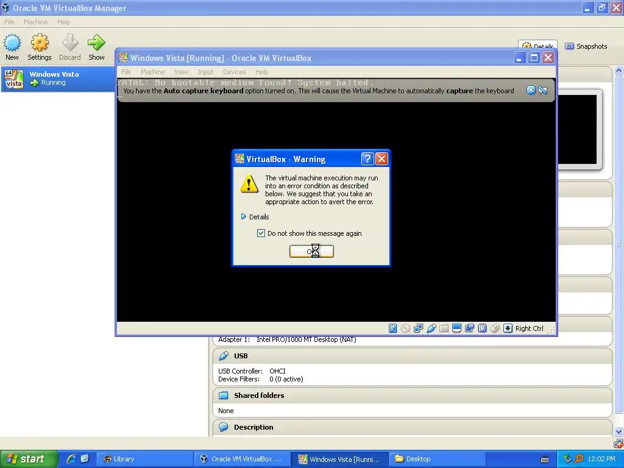Click the Description section header icon
The height and width of the screenshot is (468, 624).
pyautogui.click(x=224, y=427)
